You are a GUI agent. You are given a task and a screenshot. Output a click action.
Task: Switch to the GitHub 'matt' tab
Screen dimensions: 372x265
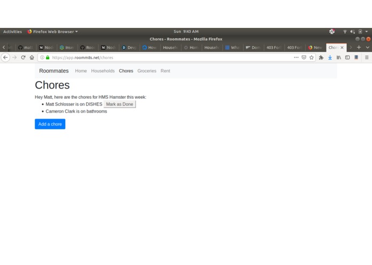tap(26, 48)
